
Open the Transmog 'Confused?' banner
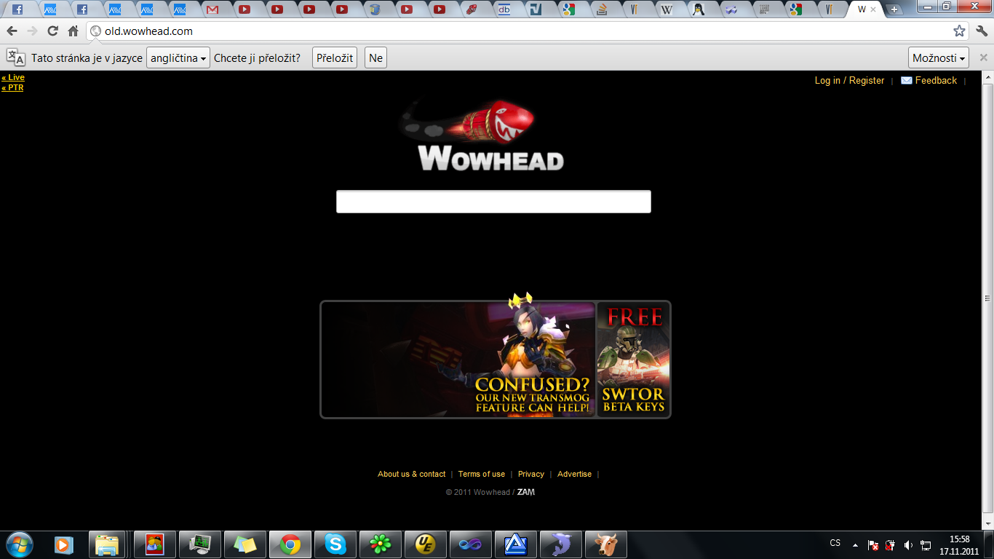pyautogui.click(x=458, y=360)
